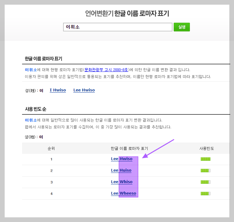Click blue 이휘소 text in romanization description
This screenshot has width=234, height=222.
coord(31,70)
